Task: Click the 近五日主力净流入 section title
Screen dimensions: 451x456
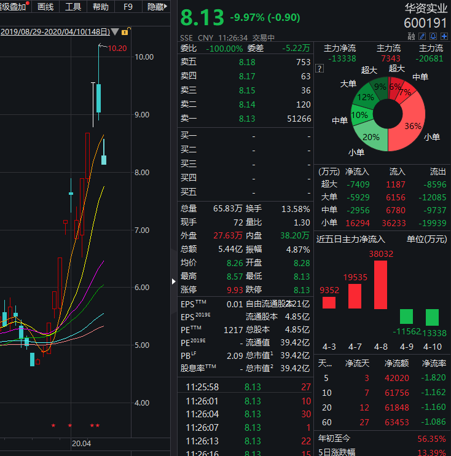Action: [x=351, y=239]
